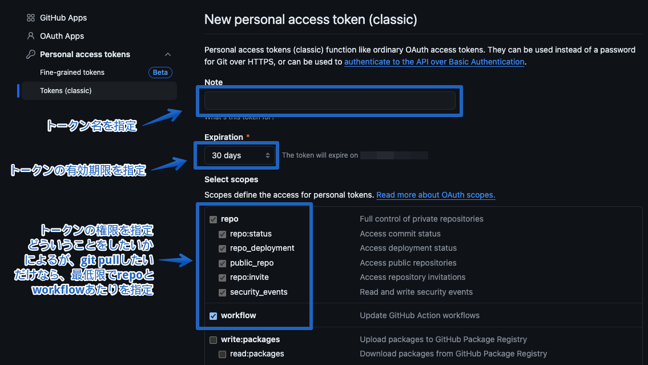Screen dimensions: 648x365
Task: Click the Personal access tokens key icon
Action: [x=30, y=54]
